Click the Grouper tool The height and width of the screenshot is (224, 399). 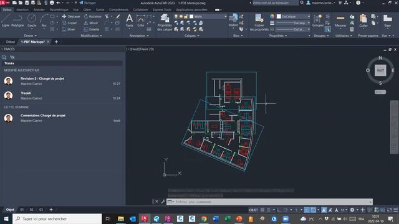click(318, 21)
